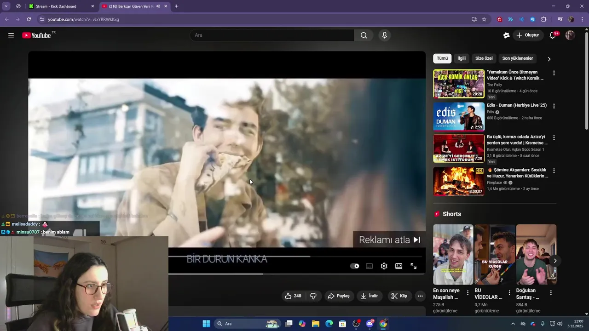The image size is (589, 331).
Task: Click the YouTube search input field
Action: coord(272,35)
